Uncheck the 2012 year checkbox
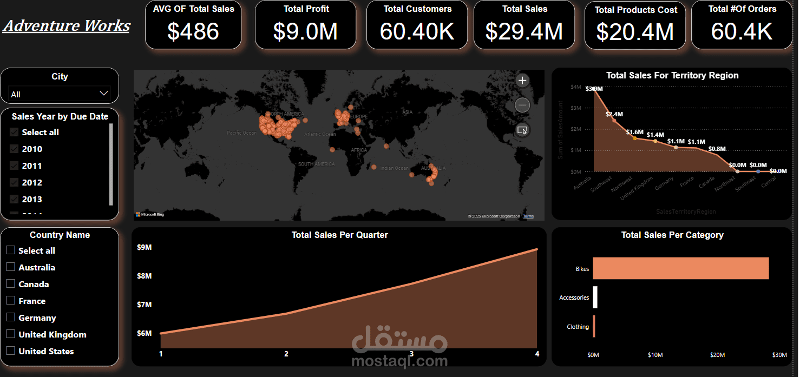This screenshot has width=800, height=377. 14,183
